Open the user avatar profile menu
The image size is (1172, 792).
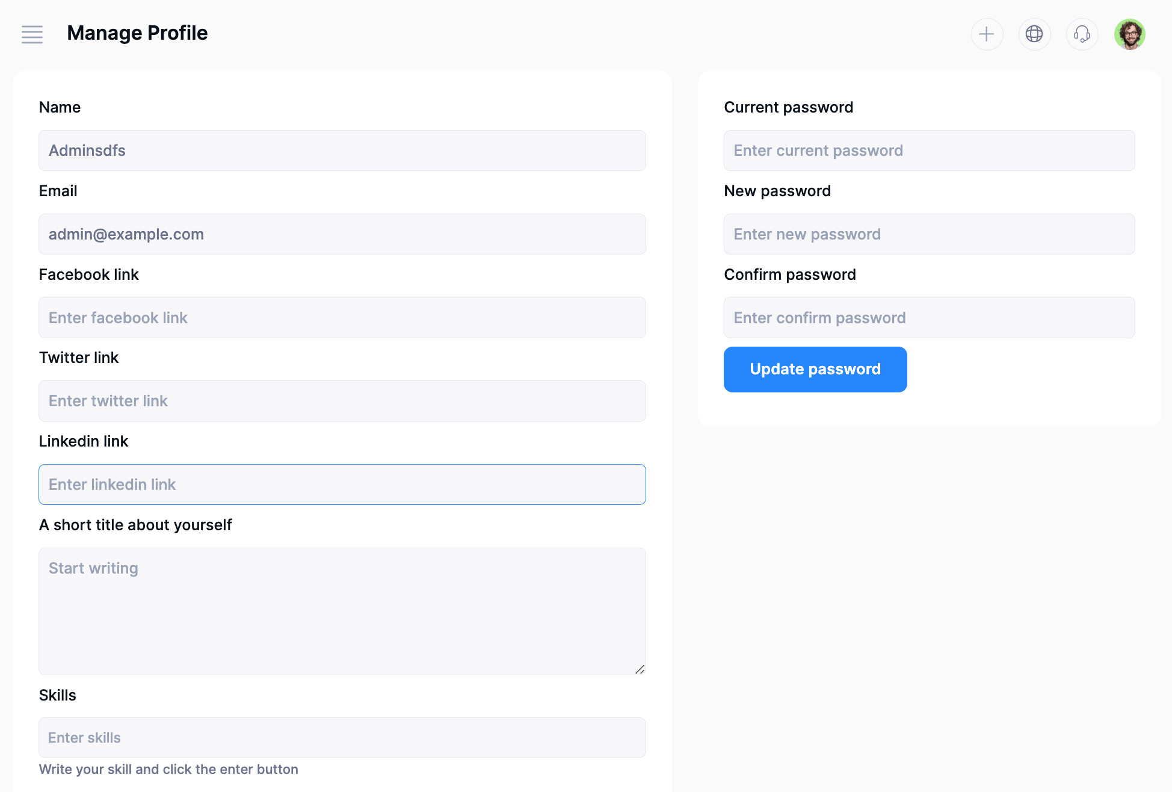click(x=1129, y=34)
